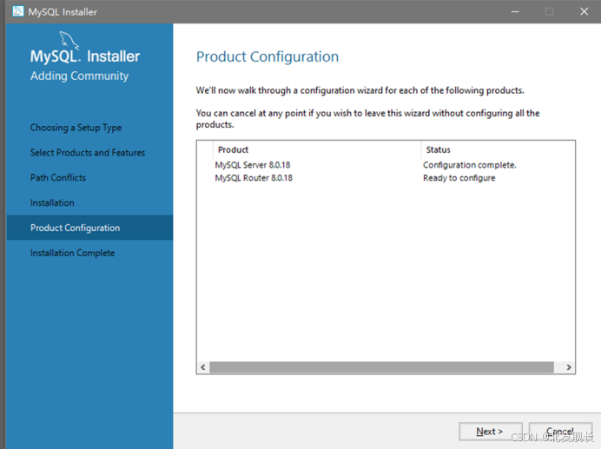
Task: Click the horizontal scrollbar right arrow
Action: tap(569, 367)
